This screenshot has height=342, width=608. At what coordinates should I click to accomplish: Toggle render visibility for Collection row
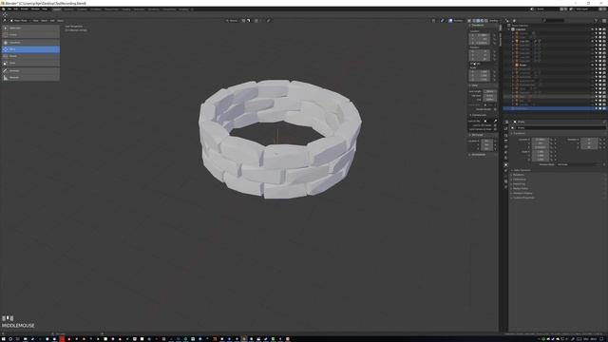pos(604,29)
